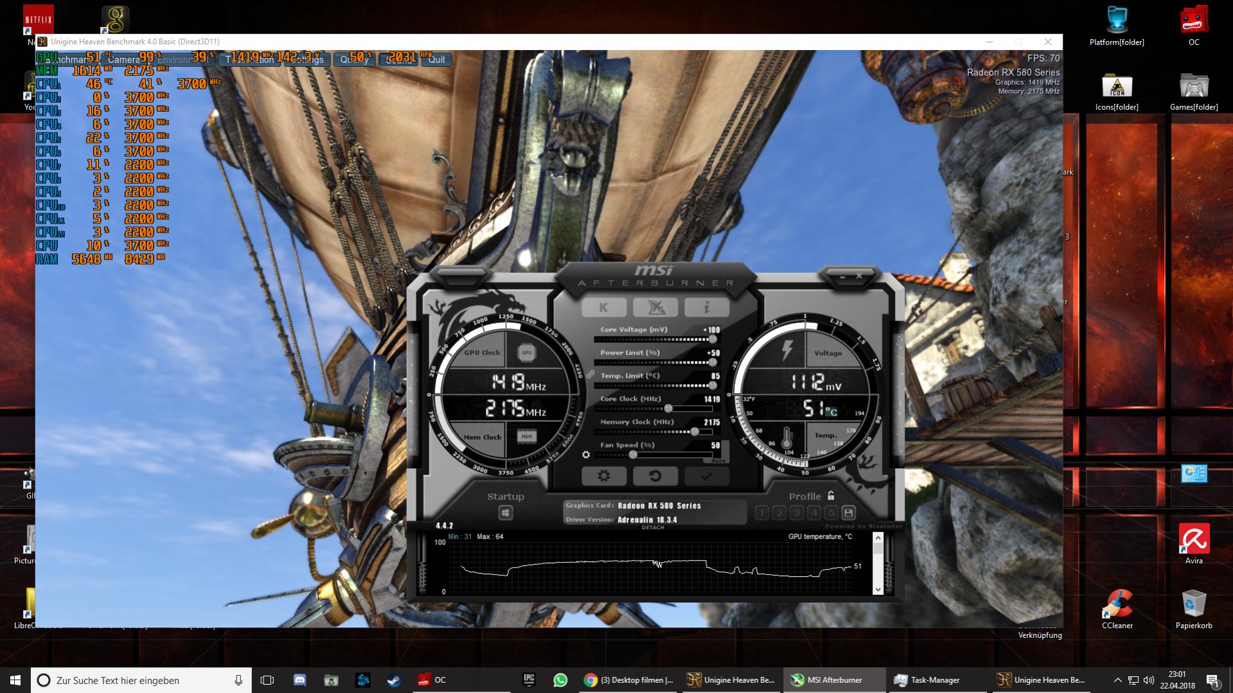
Task: Open Task View from the taskbar
Action: (267, 680)
